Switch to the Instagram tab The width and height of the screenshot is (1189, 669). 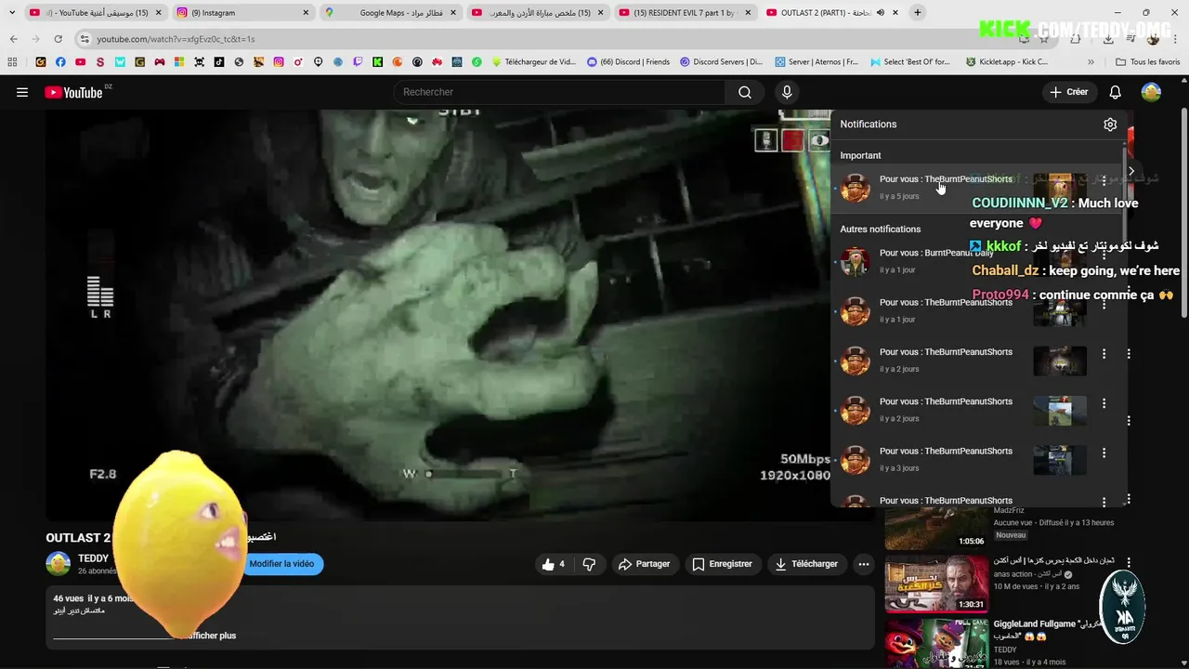pyautogui.click(x=242, y=13)
